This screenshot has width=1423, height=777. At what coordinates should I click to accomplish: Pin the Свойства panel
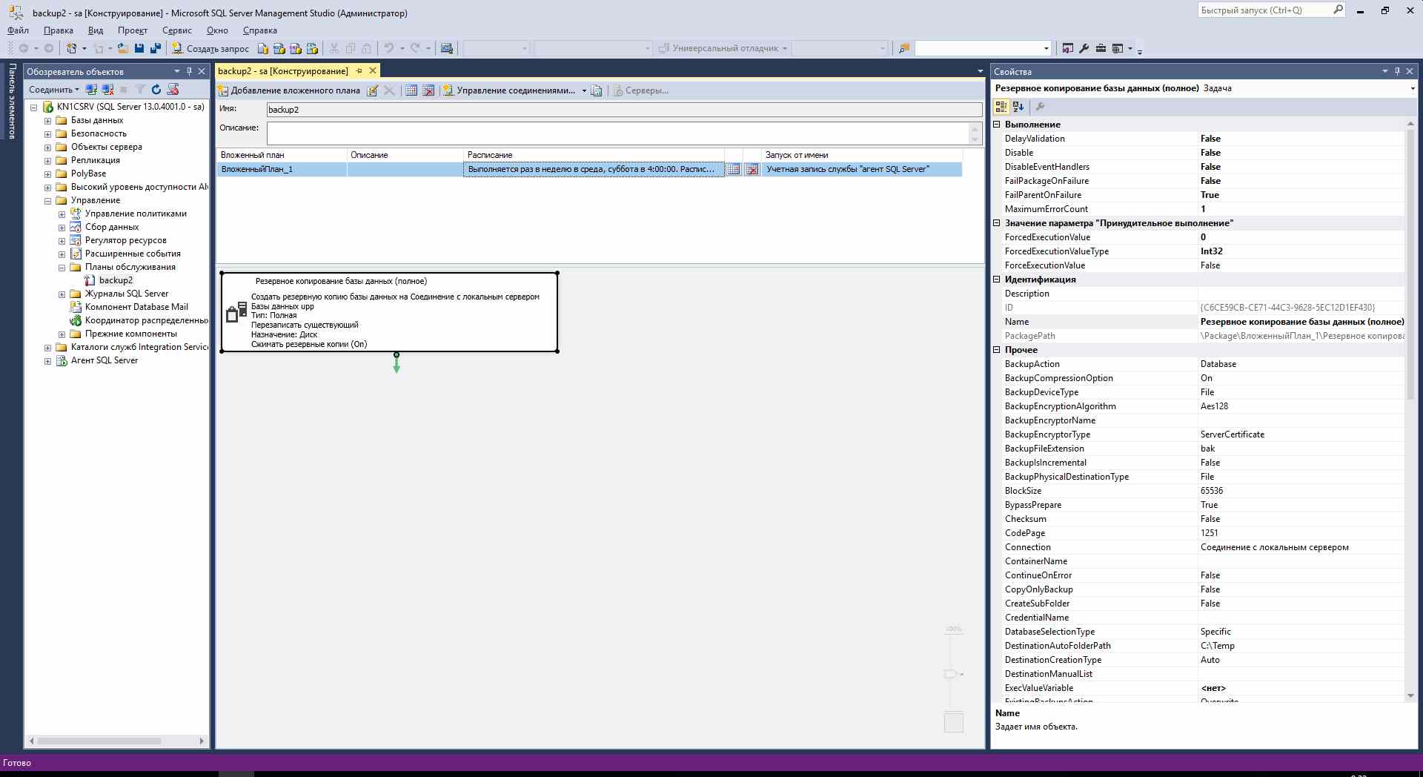[1397, 71]
